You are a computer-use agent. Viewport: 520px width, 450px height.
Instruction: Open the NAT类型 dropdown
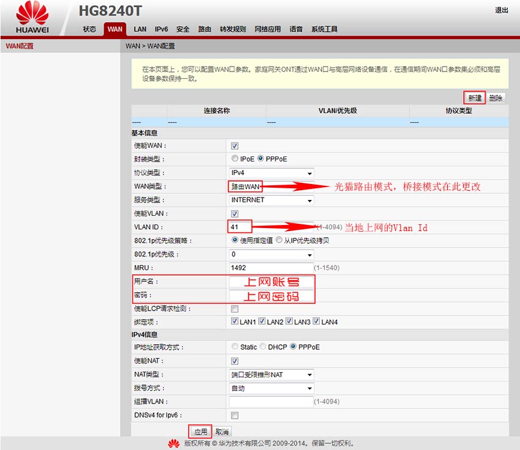tap(271, 375)
